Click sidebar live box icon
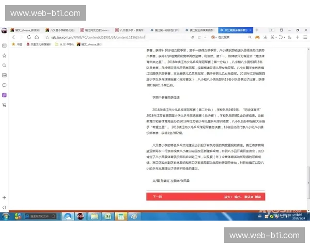Viewport: 310px width, 248px height. point(4,75)
